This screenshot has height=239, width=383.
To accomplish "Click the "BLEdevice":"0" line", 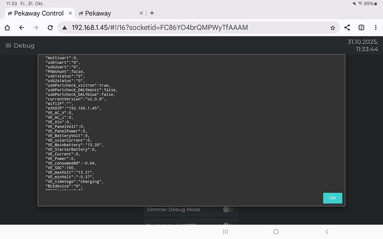I will click(64, 186).
